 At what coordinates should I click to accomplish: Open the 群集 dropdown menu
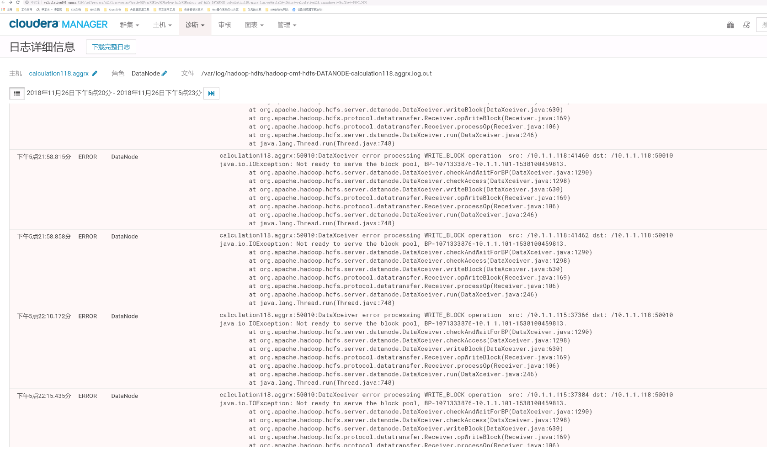pyautogui.click(x=129, y=25)
